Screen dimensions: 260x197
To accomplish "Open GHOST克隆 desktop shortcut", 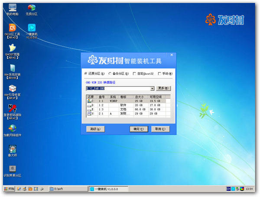I will (13, 52).
